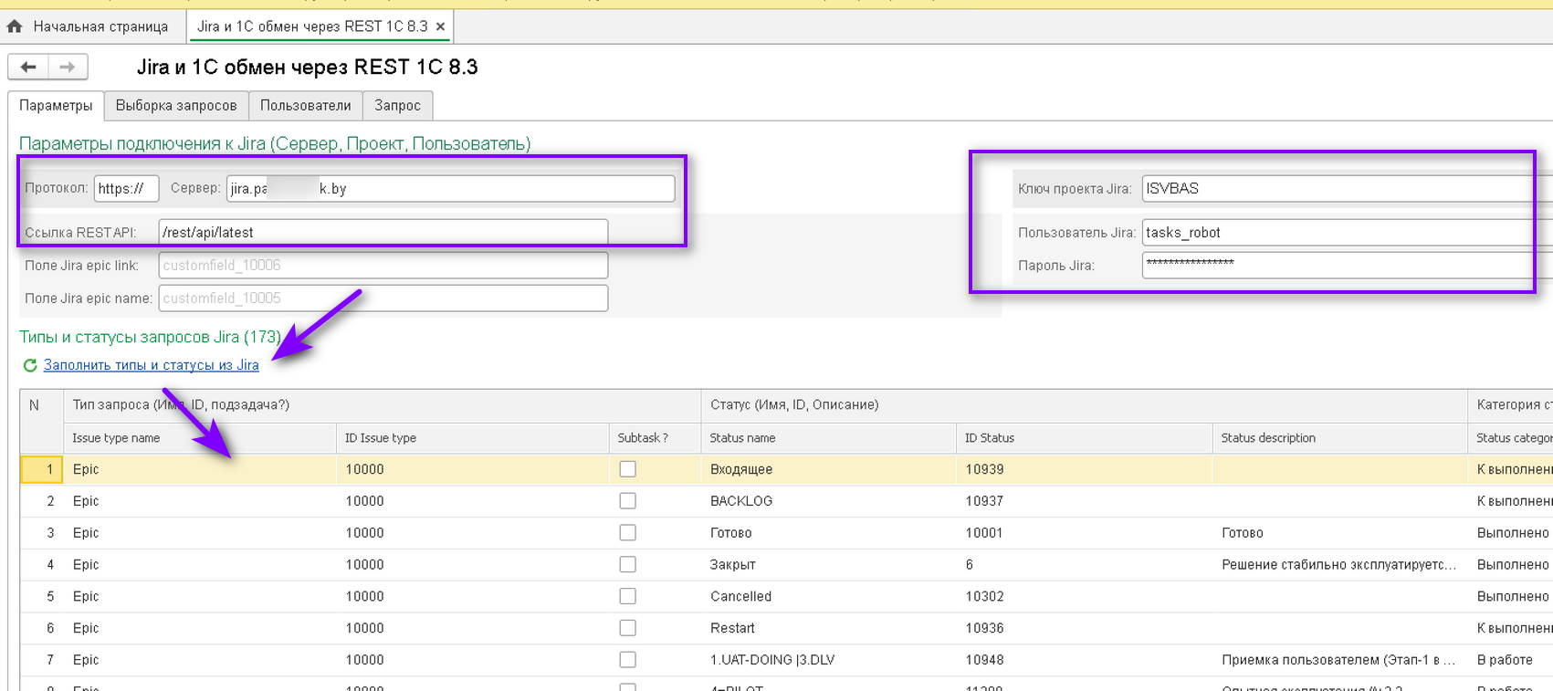
Task: Click the Пароль Jira field
Action: click(x=1347, y=265)
